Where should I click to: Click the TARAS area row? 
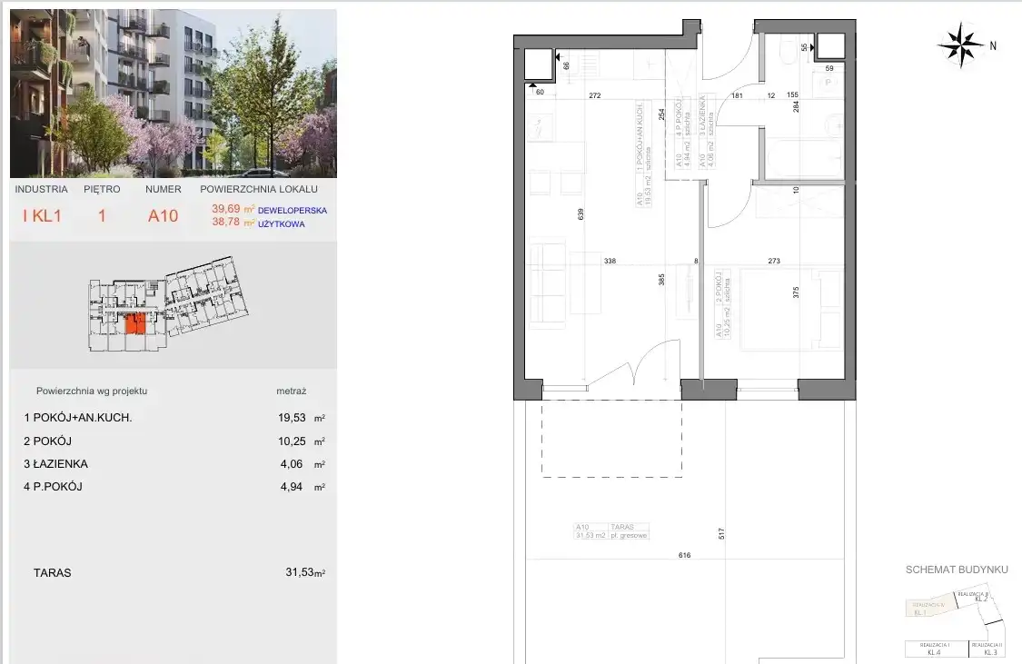pyautogui.click(x=173, y=573)
